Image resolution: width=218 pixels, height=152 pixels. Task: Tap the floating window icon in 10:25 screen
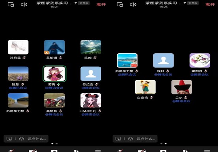[120, 5]
